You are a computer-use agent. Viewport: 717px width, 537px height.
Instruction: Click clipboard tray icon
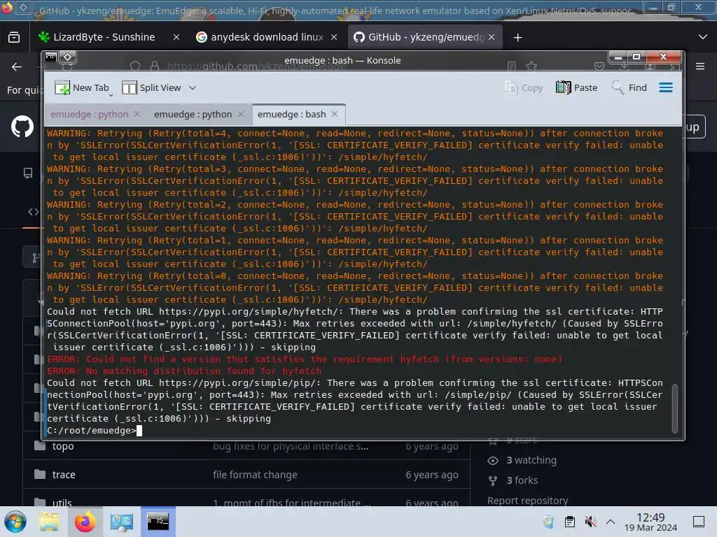[570, 522]
